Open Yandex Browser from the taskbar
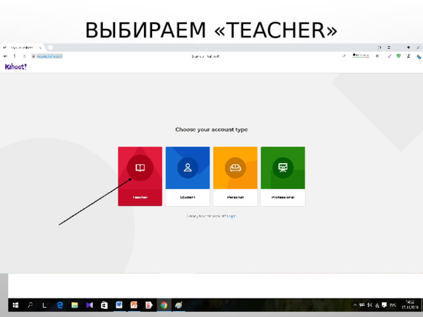Screen dimensions: 423x317 point(149,305)
